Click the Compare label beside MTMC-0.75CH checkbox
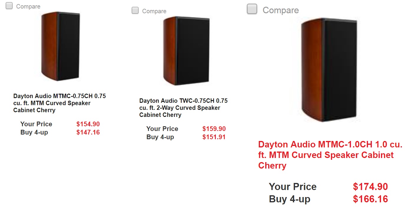Viewport: 411px width, 222px height. point(28,6)
